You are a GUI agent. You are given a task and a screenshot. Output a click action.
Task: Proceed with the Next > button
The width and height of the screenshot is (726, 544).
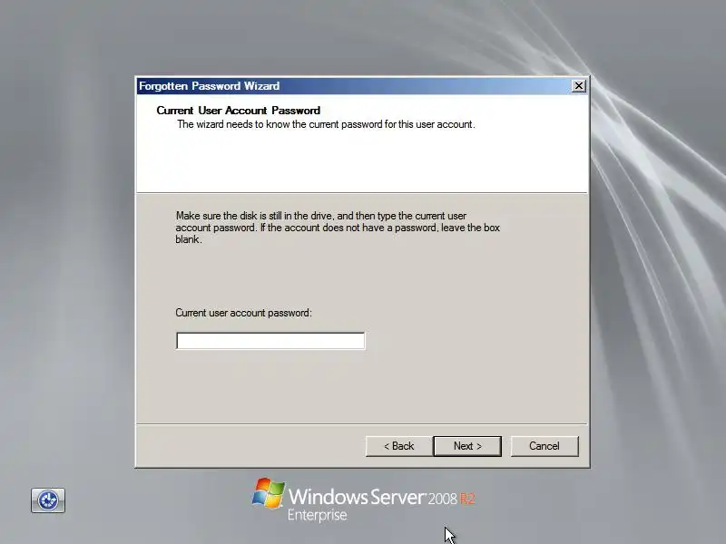point(467,446)
